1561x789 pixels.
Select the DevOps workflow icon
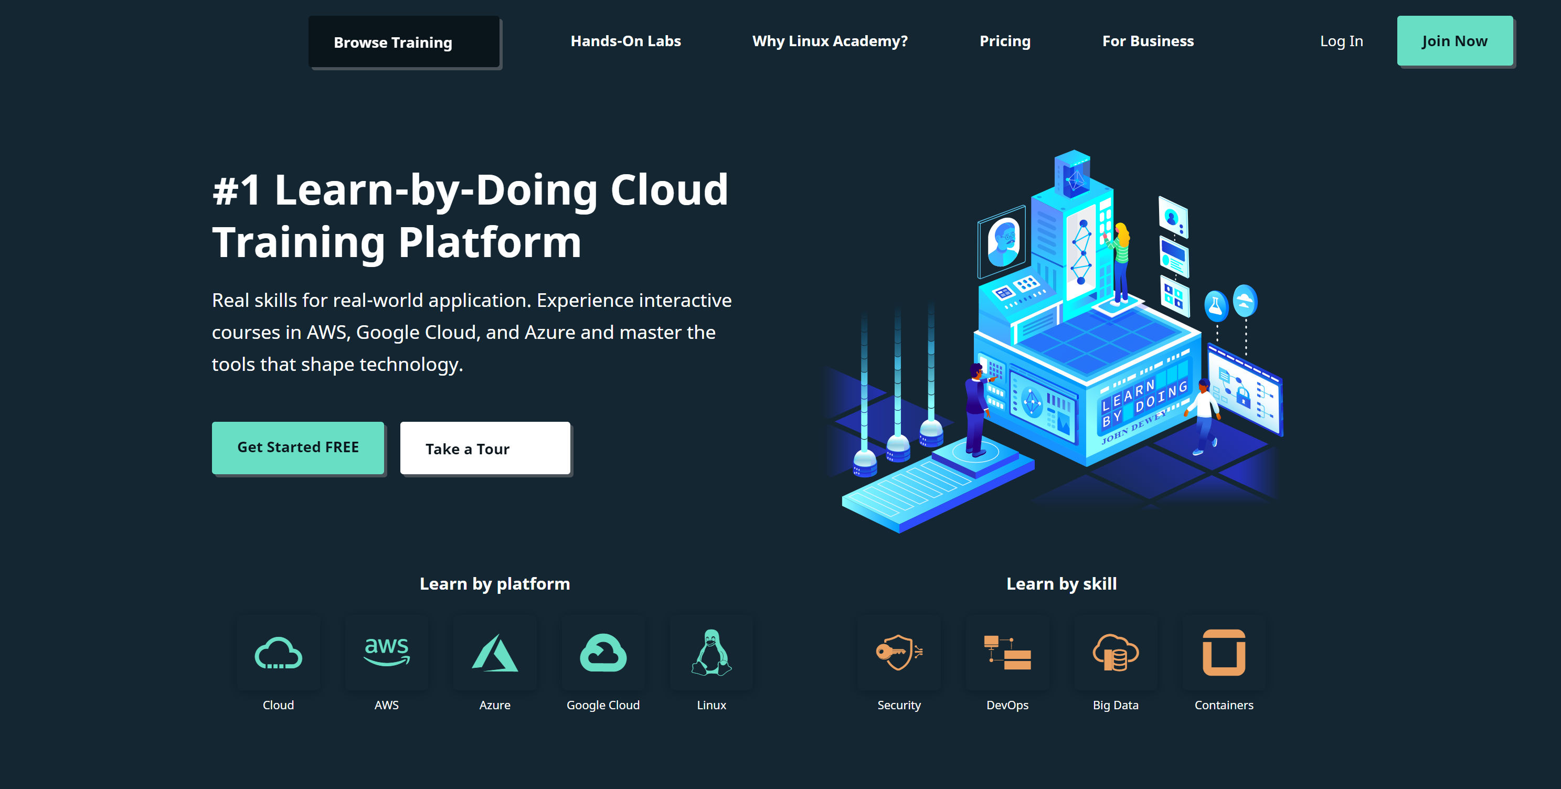click(x=1007, y=653)
